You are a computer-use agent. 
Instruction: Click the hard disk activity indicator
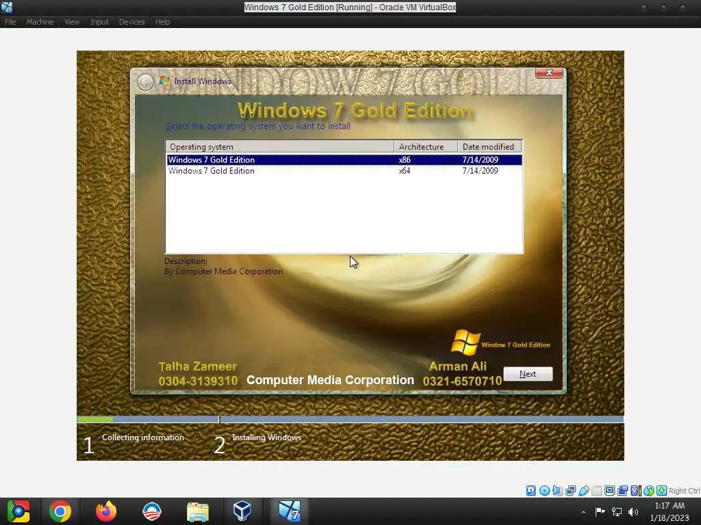(531, 491)
